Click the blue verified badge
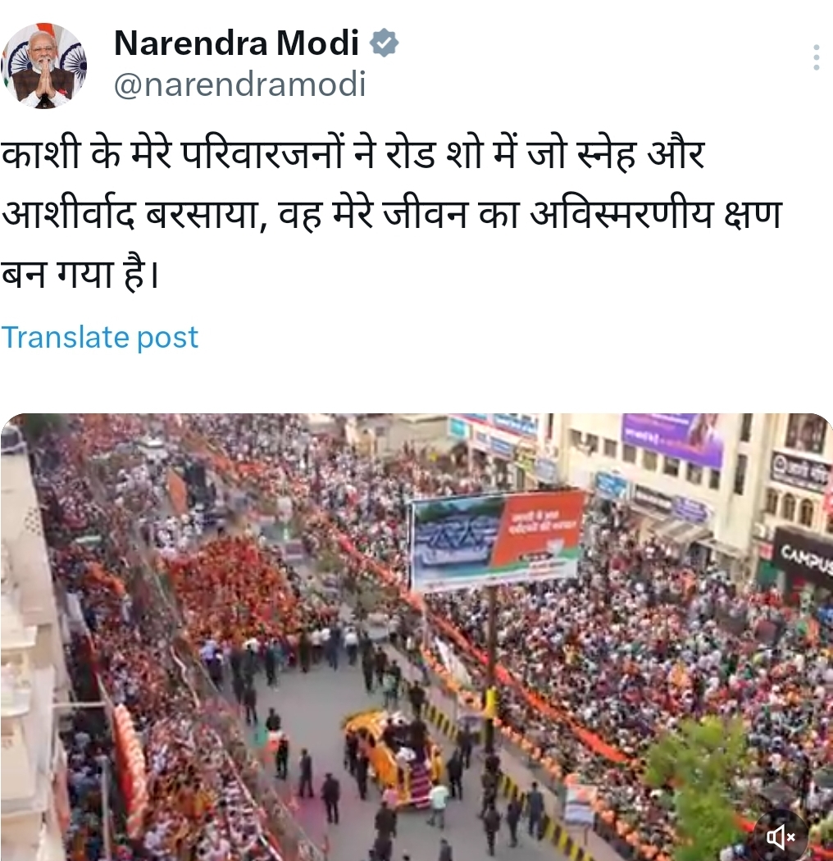 (x=384, y=43)
